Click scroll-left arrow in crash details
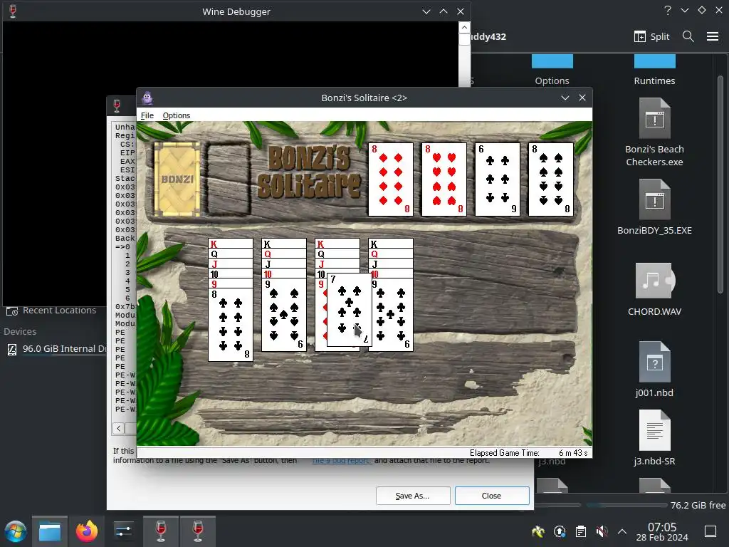 click(x=119, y=428)
